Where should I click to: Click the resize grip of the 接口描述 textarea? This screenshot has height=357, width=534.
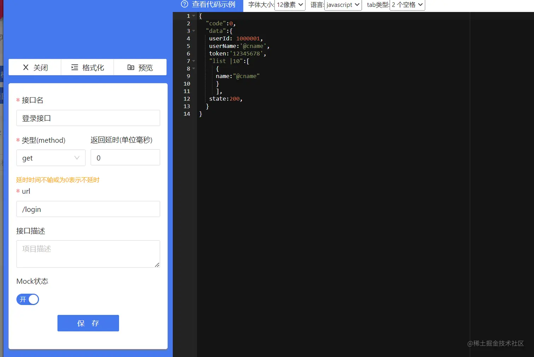click(157, 265)
